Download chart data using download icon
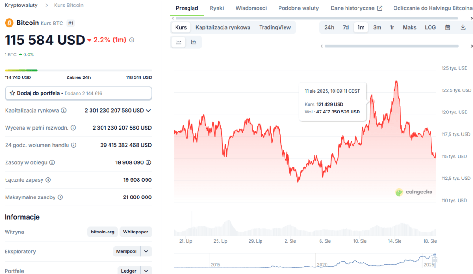 pos(463,27)
